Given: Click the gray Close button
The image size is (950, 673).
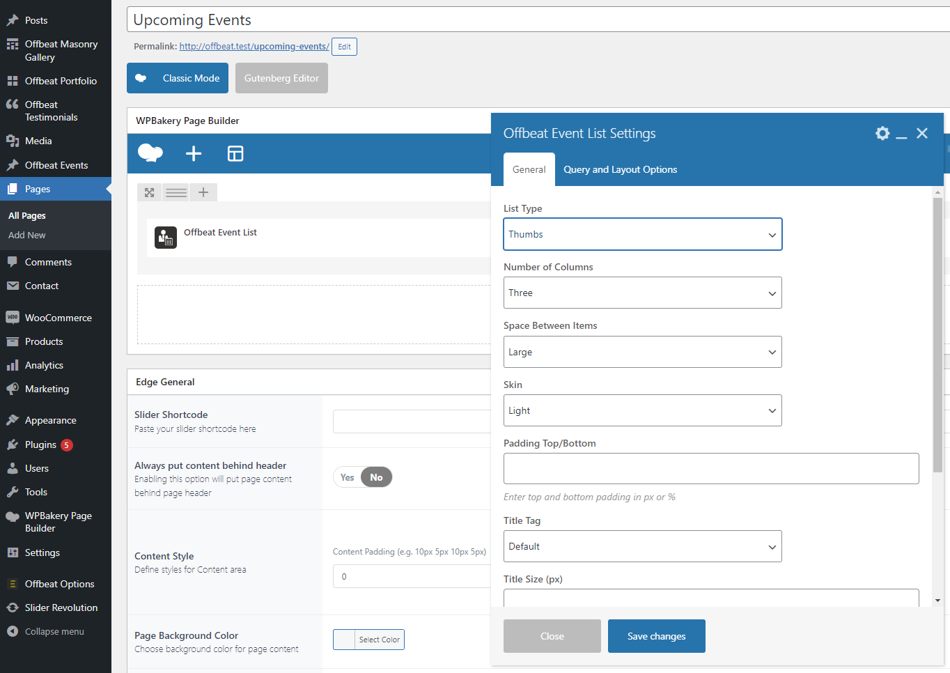Looking at the screenshot, I should pos(552,636).
